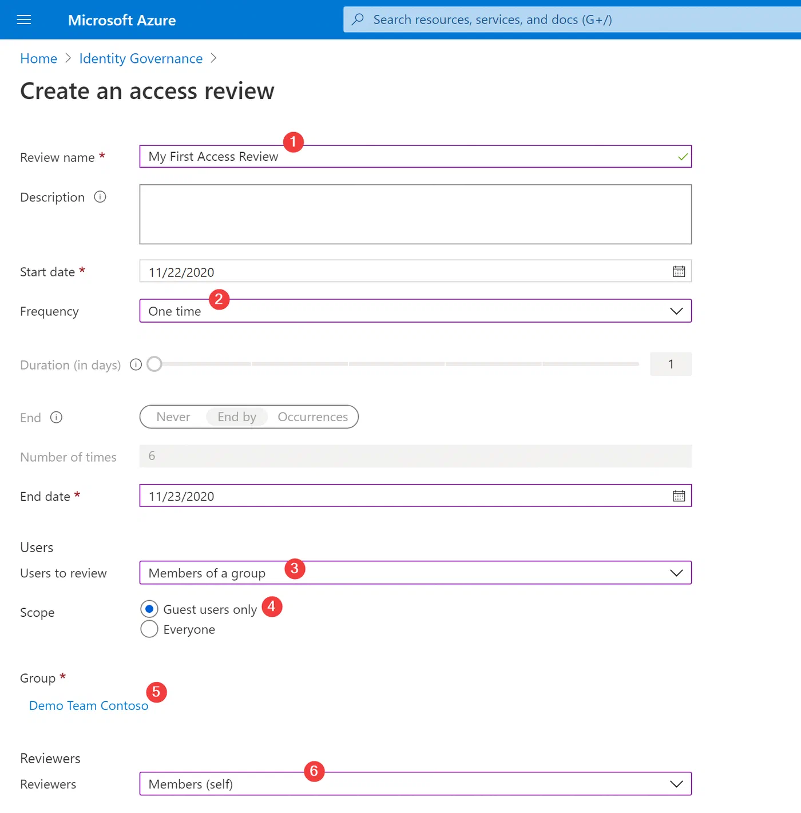Focus the Review name field
The image size is (801, 813).
pos(415,156)
